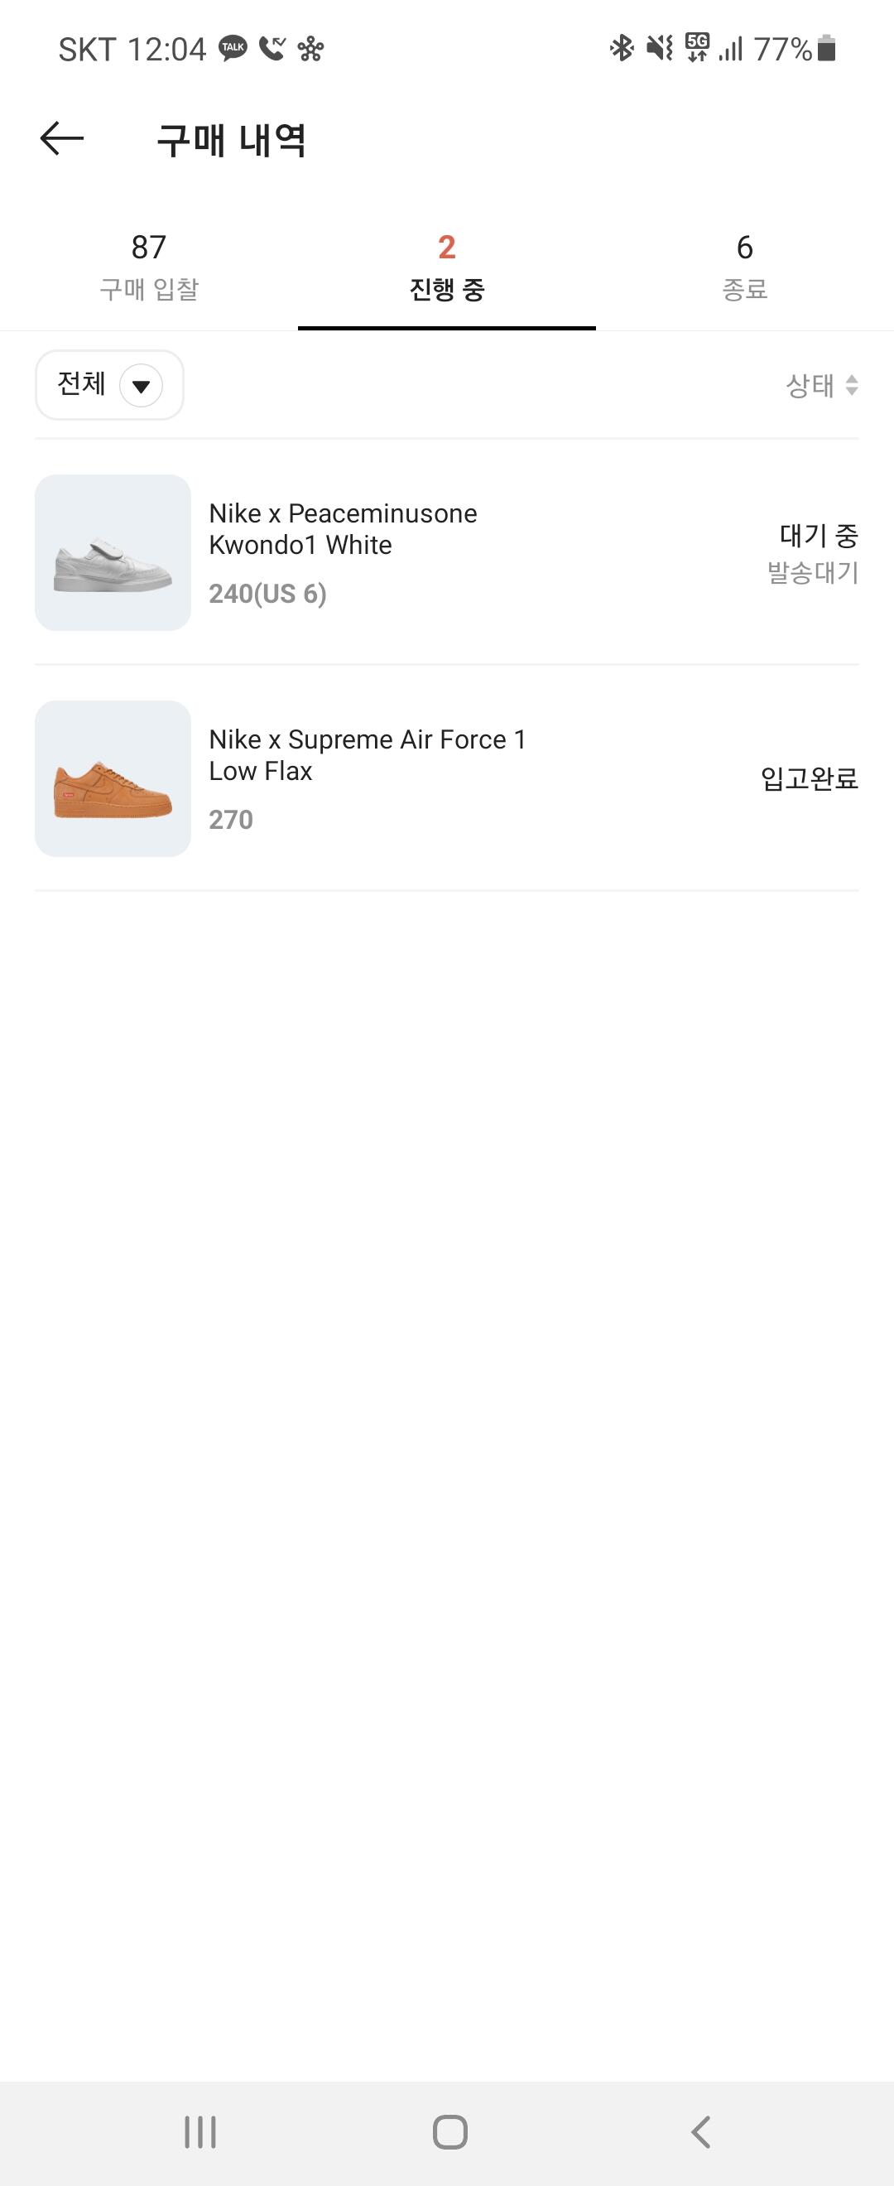This screenshot has width=894, height=2186.
Task: Tap the back arrow in header
Action: pos(62,138)
